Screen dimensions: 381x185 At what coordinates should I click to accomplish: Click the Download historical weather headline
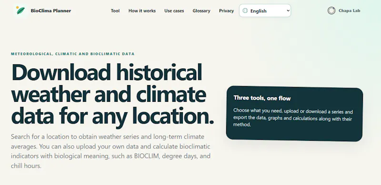[112, 96]
